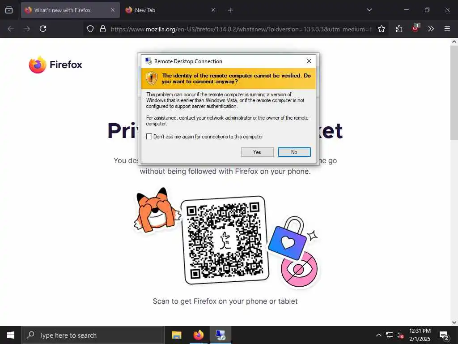Select Firefox in the taskbar
This screenshot has width=458, height=344.
[x=198, y=335]
